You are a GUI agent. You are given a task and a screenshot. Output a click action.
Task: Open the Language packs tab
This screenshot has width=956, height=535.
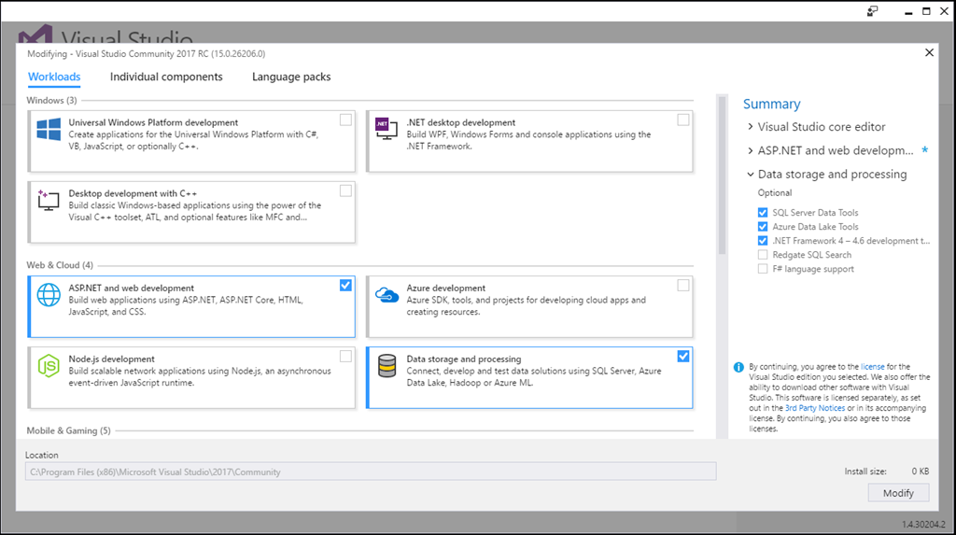291,77
